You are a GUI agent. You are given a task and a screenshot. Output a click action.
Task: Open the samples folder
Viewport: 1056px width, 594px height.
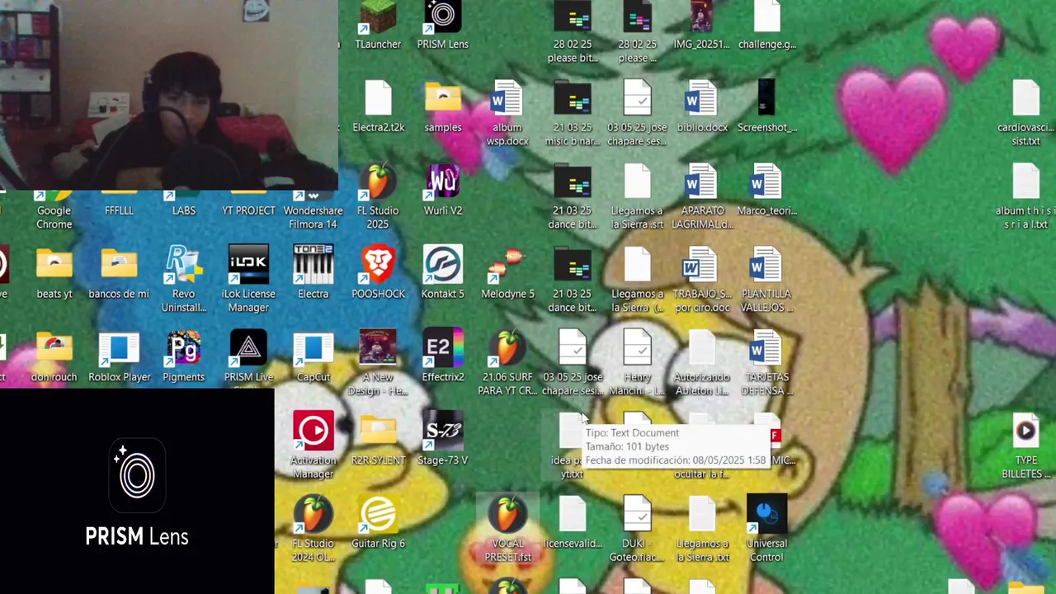point(443,107)
